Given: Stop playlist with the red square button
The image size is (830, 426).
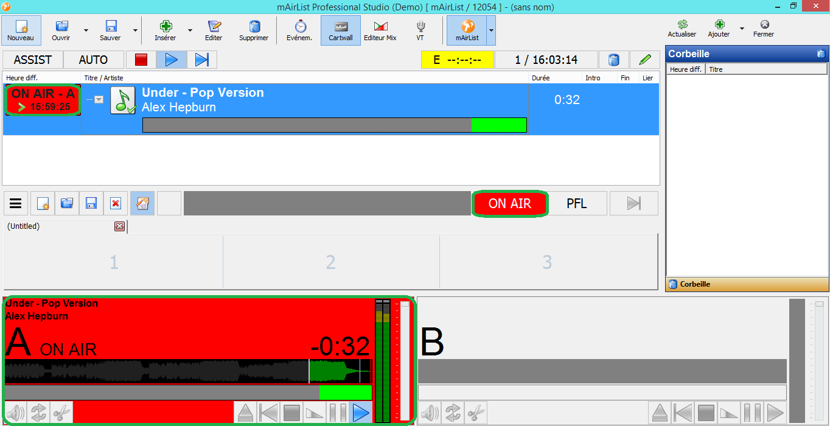Looking at the screenshot, I should pos(141,60).
